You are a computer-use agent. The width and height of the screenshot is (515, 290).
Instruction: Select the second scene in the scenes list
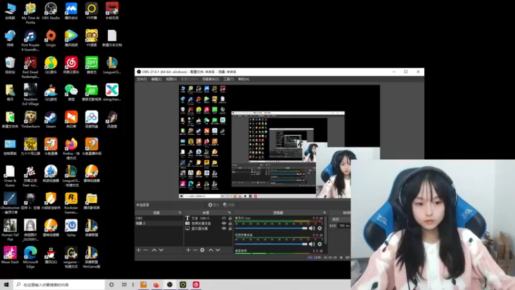tap(159, 223)
